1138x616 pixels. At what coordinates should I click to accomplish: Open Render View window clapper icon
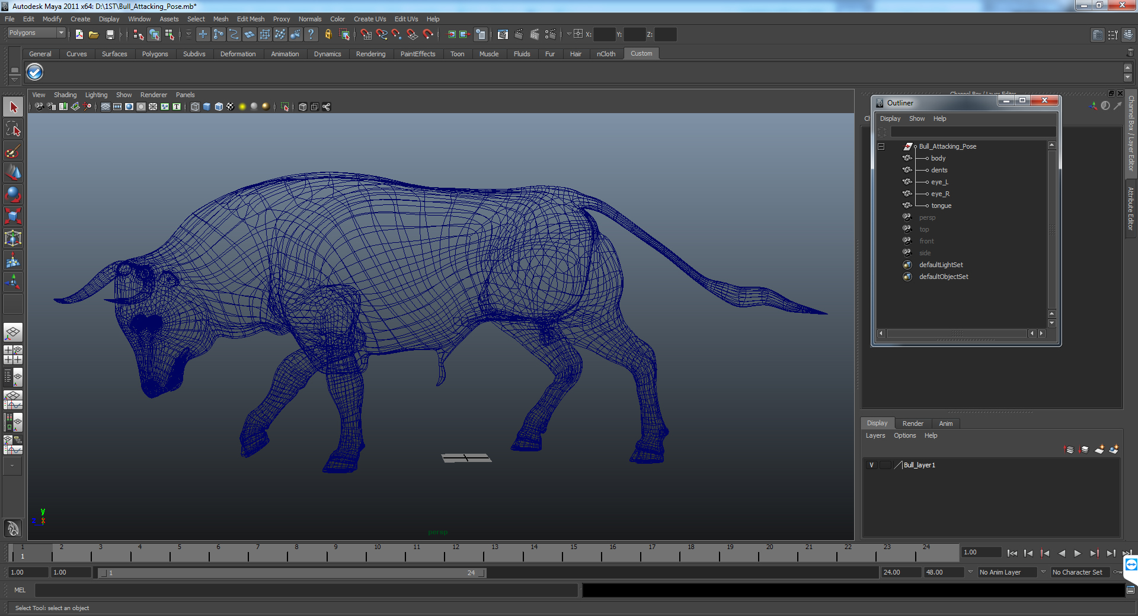pyautogui.click(x=503, y=35)
